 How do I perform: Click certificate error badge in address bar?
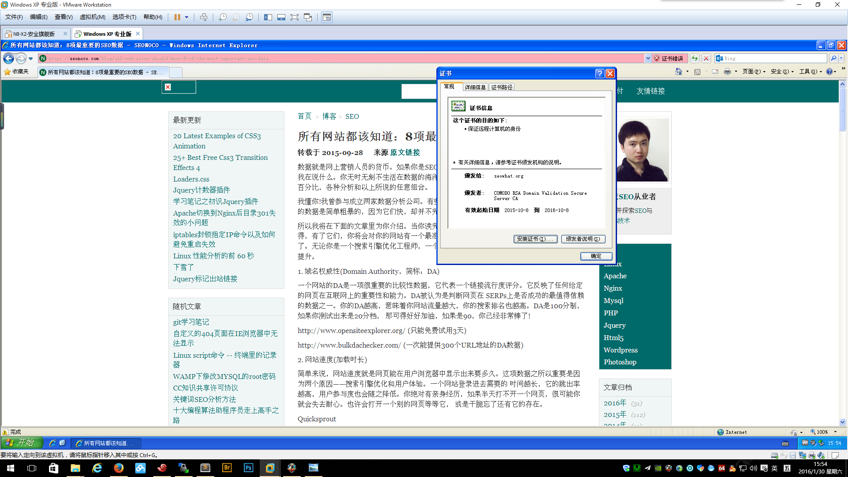pos(669,58)
